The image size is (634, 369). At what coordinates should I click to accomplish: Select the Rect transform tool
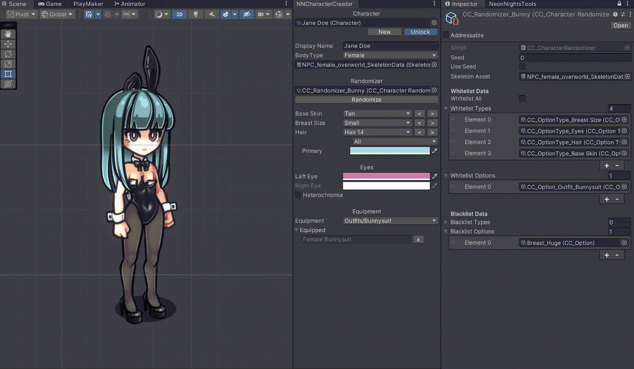[8, 74]
